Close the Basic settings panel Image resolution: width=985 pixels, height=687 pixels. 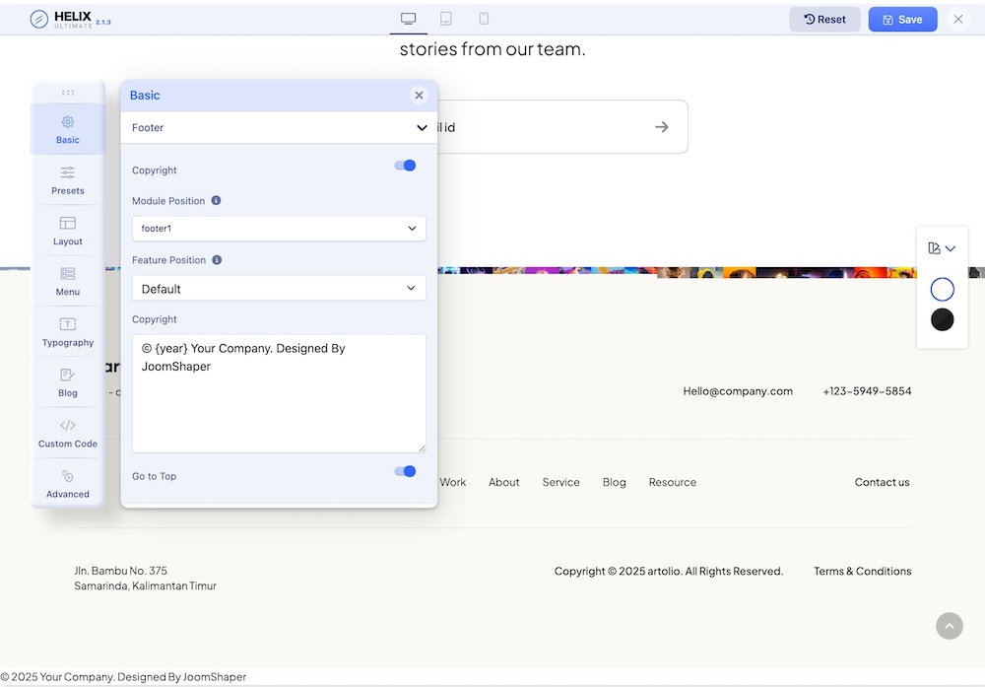(x=419, y=96)
